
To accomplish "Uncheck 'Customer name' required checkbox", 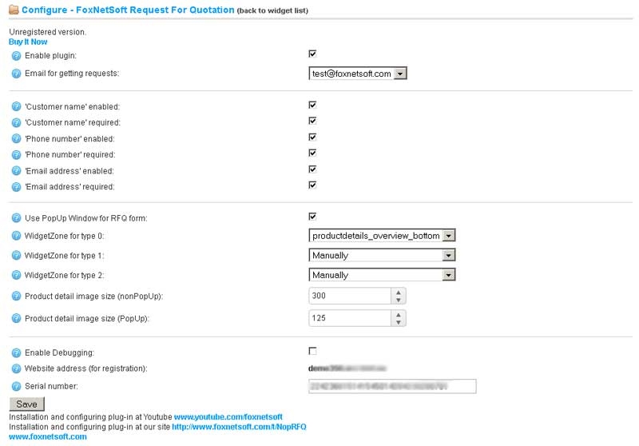I will [312, 121].
